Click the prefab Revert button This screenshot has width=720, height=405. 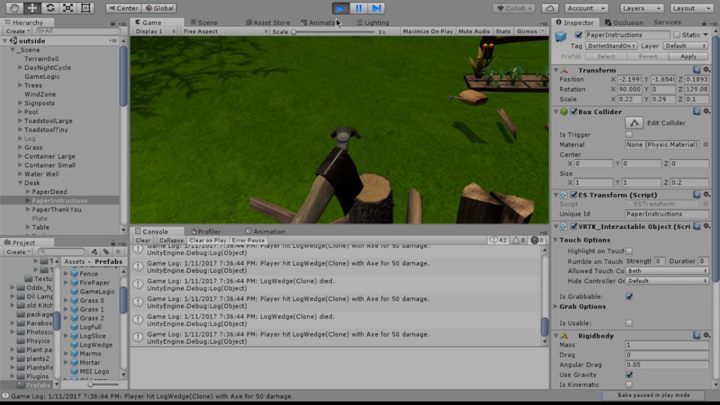[x=648, y=56]
